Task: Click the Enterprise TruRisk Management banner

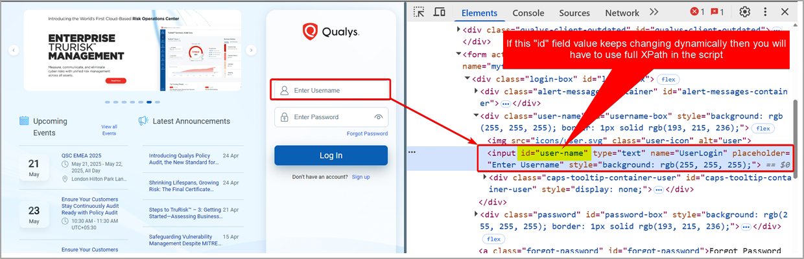Action: pos(133,51)
